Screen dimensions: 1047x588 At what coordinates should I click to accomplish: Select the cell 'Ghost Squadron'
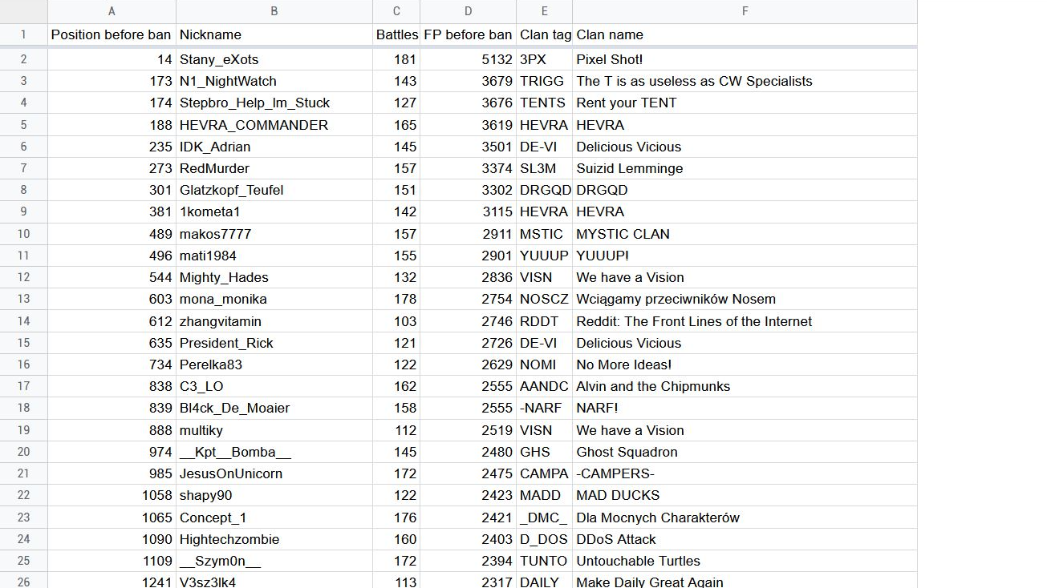point(745,452)
